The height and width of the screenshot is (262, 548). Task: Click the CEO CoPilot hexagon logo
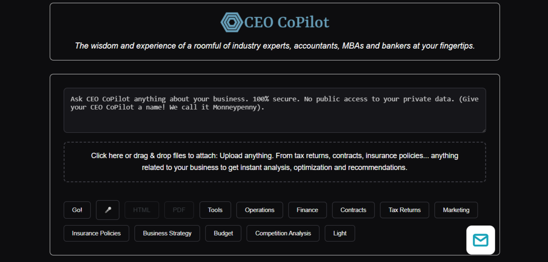click(x=232, y=22)
